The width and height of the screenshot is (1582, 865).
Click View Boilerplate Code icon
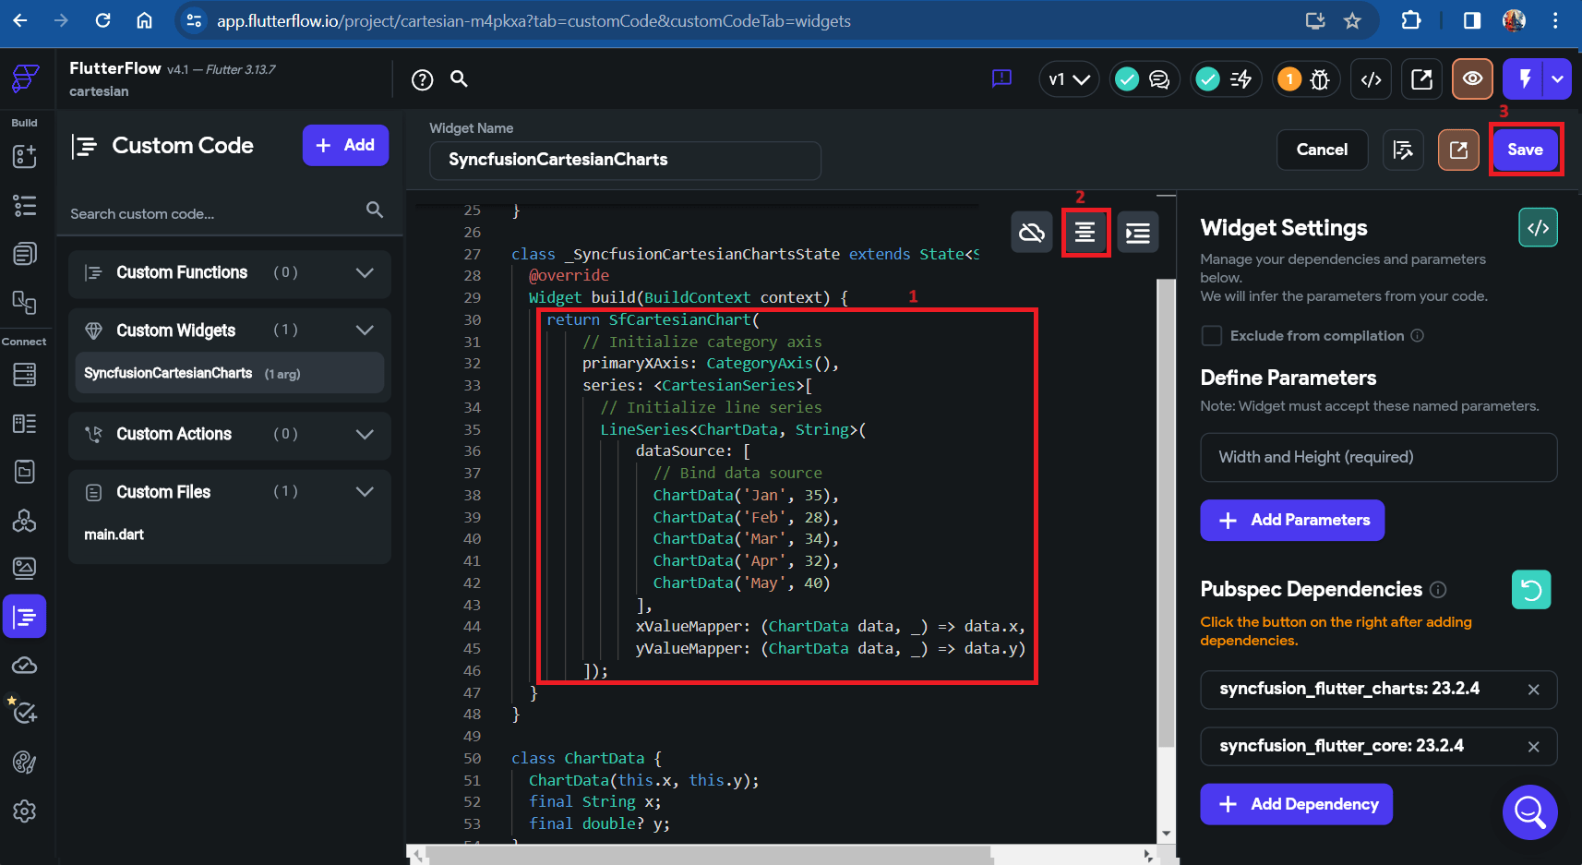pos(1538,228)
